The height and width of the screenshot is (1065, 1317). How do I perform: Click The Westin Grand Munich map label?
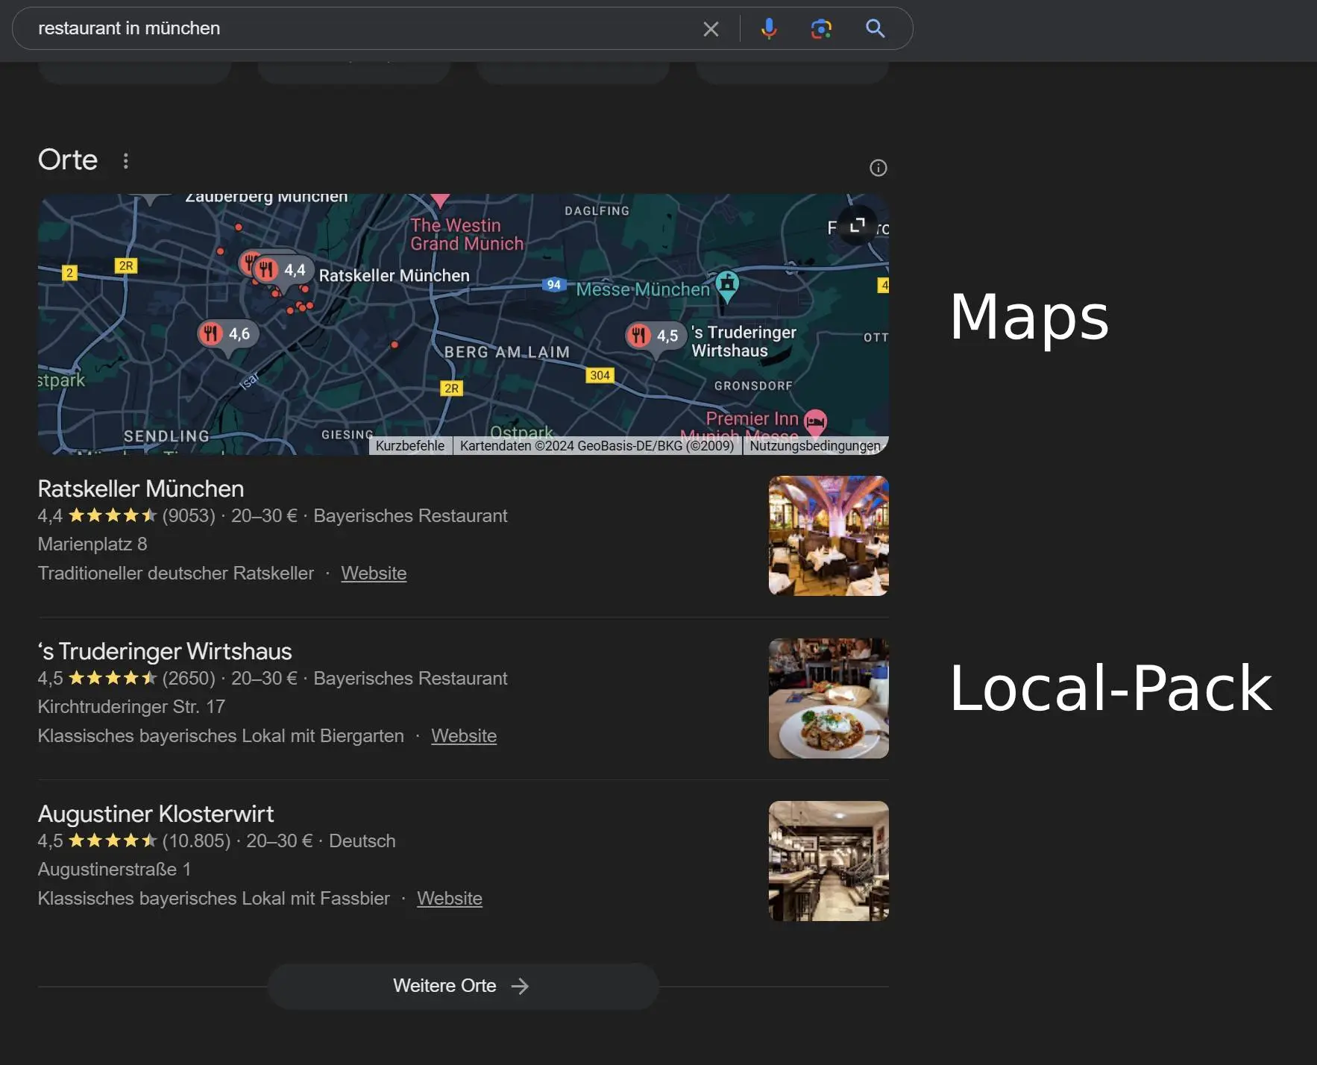[467, 235]
